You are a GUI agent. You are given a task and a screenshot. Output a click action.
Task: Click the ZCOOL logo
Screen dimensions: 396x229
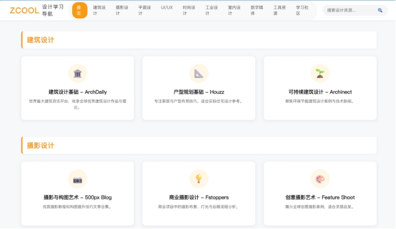coord(25,10)
